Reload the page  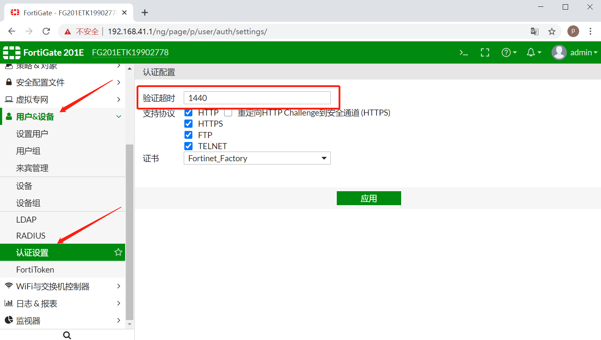click(x=46, y=31)
